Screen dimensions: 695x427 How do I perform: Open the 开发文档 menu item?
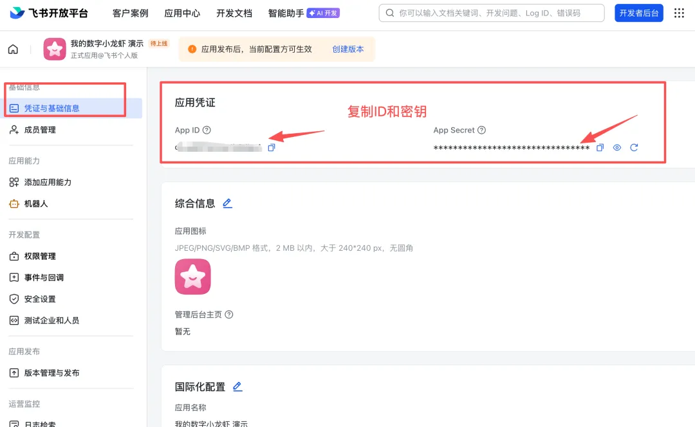pyautogui.click(x=234, y=14)
